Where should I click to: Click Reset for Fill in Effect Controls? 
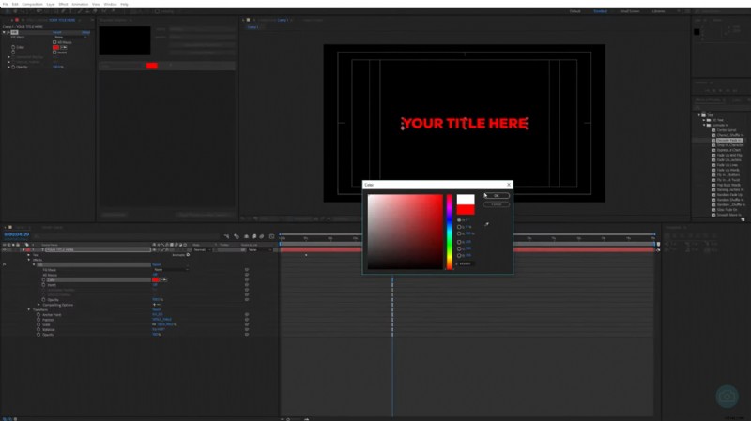[x=56, y=32]
